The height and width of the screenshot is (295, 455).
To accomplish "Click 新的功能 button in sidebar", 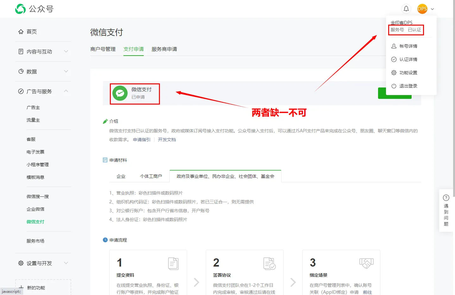I will click(x=43, y=287).
